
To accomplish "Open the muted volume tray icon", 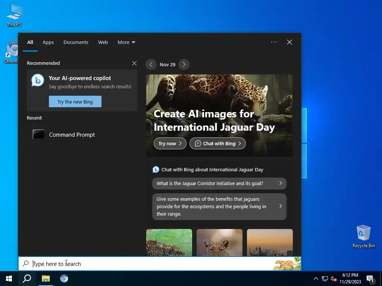I will [334, 279].
